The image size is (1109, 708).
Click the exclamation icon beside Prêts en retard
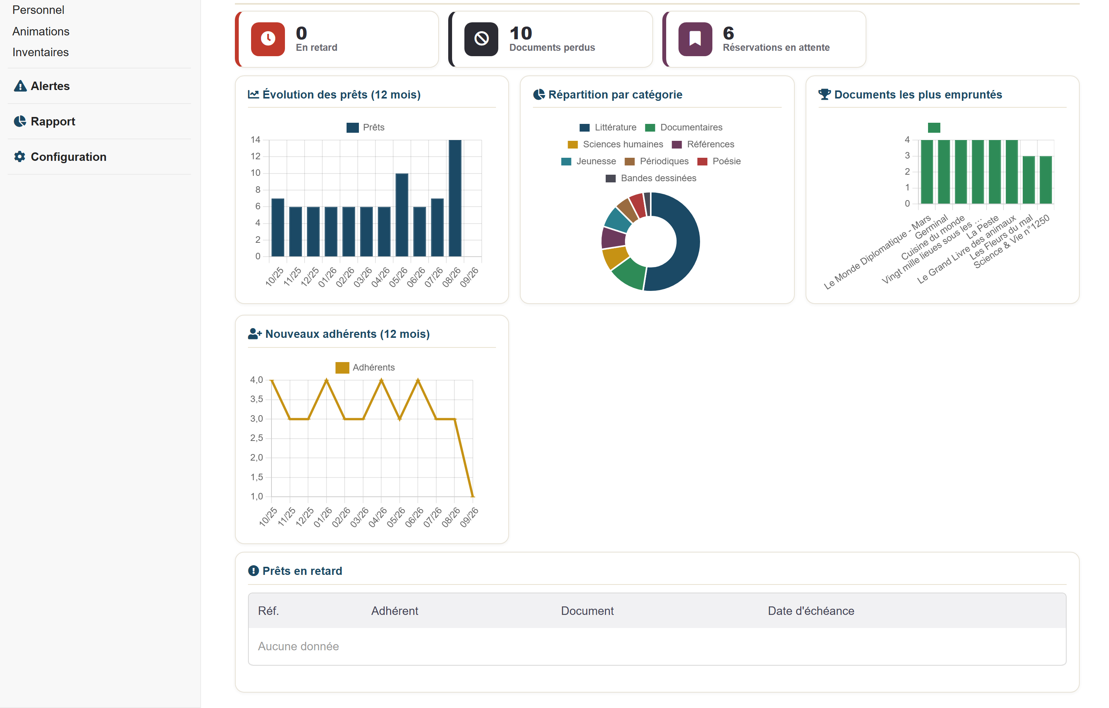tap(253, 571)
